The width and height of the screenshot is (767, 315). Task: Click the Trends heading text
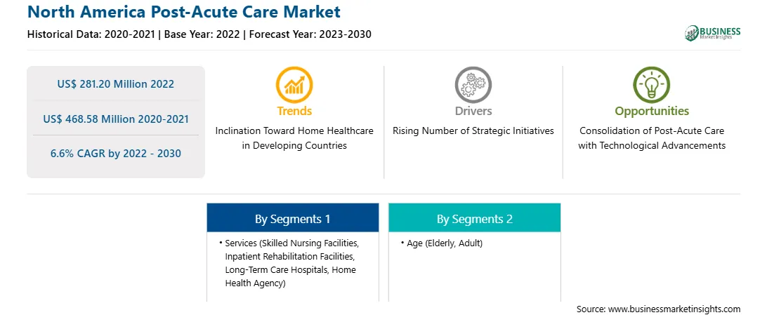pyautogui.click(x=294, y=111)
